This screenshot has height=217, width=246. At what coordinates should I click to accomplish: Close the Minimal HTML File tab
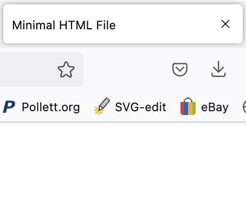(x=225, y=24)
